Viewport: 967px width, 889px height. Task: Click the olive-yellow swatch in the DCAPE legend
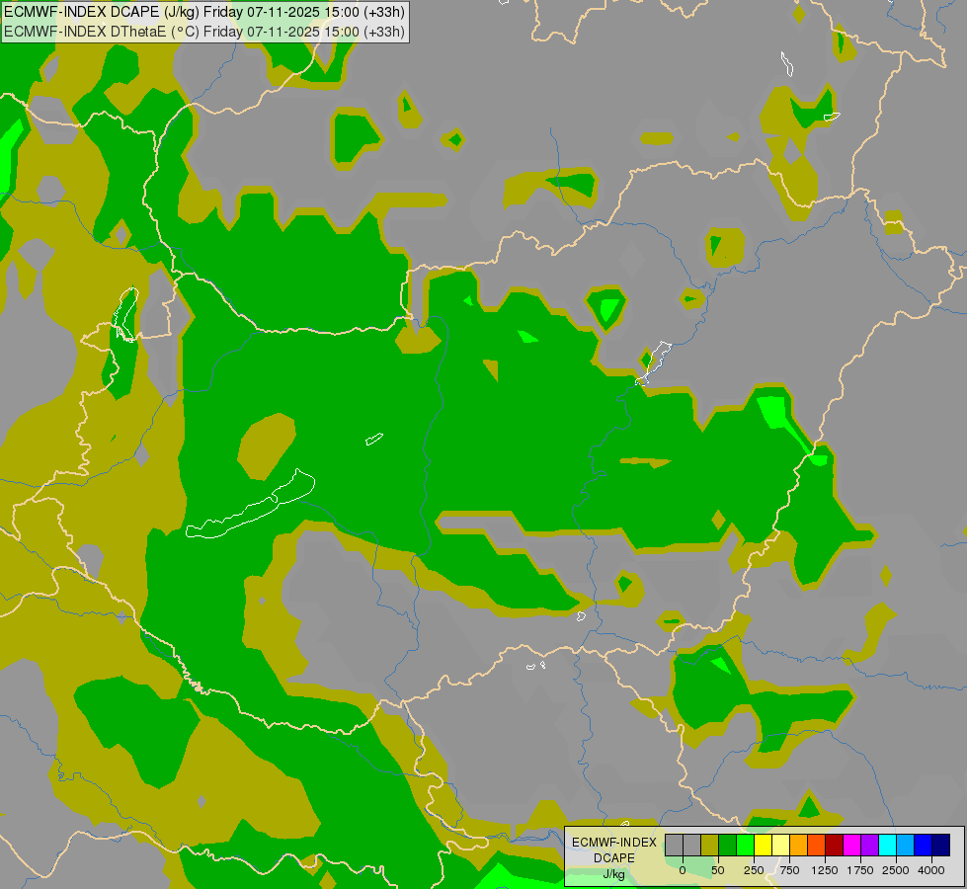pos(710,845)
